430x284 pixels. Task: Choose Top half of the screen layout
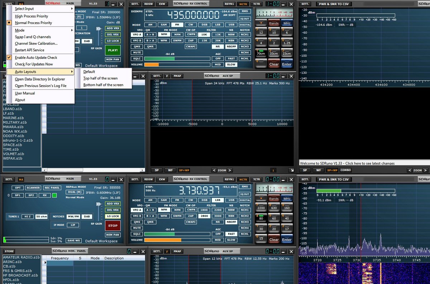tap(100, 78)
